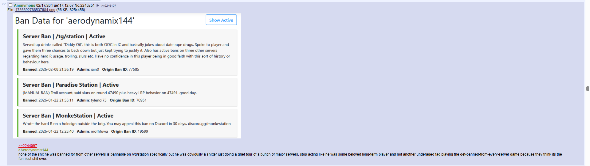
Task: Click the Anonymous poster name
Action: coord(25,6)
